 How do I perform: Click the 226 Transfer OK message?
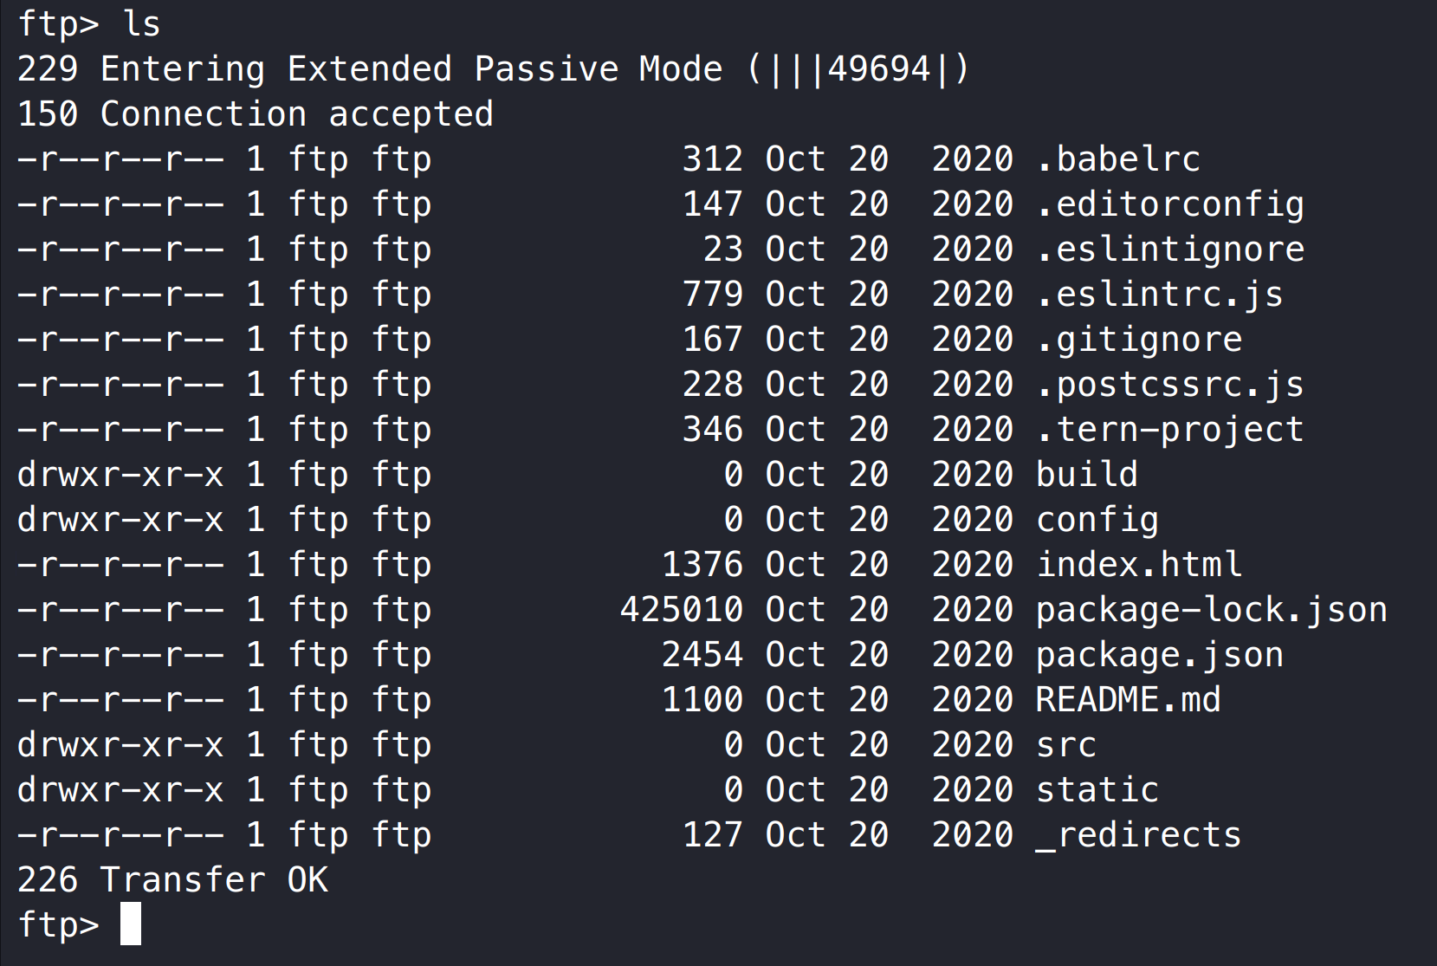172,880
